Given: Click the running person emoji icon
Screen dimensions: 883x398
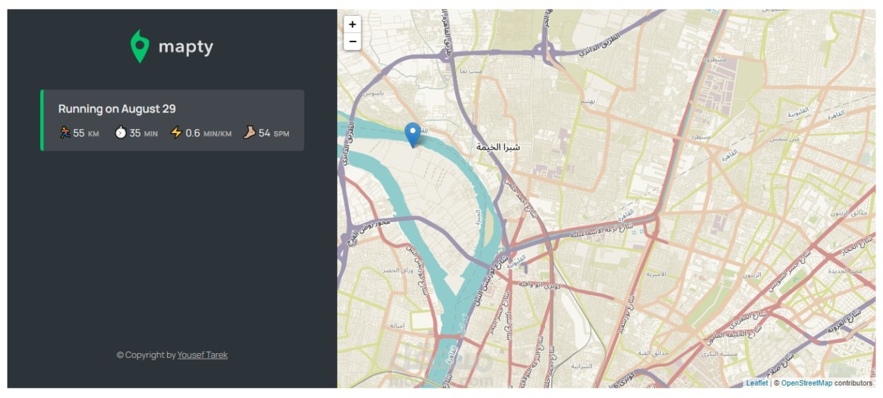Looking at the screenshot, I should click(x=65, y=132).
